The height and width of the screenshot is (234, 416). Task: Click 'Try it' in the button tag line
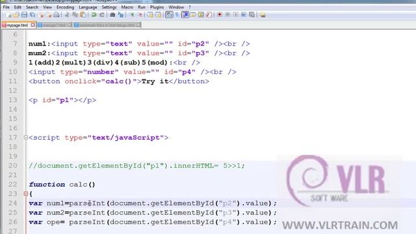click(x=155, y=81)
